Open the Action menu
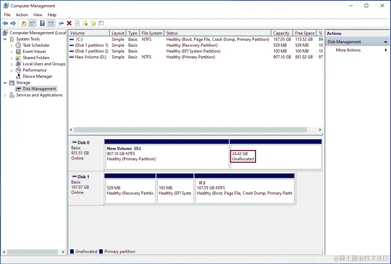 point(22,15)
